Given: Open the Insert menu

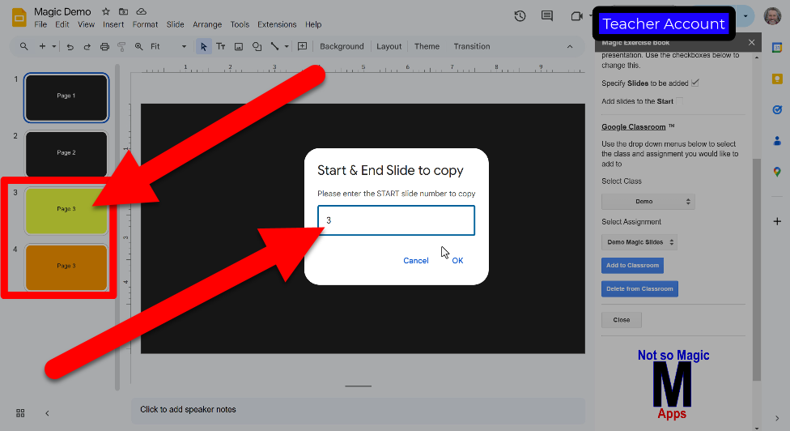Looking at the screenshot, I should (x=113, y=24).
